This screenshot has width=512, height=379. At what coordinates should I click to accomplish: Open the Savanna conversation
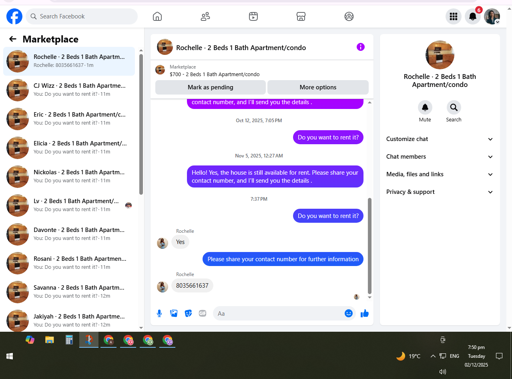click(69, 292)
